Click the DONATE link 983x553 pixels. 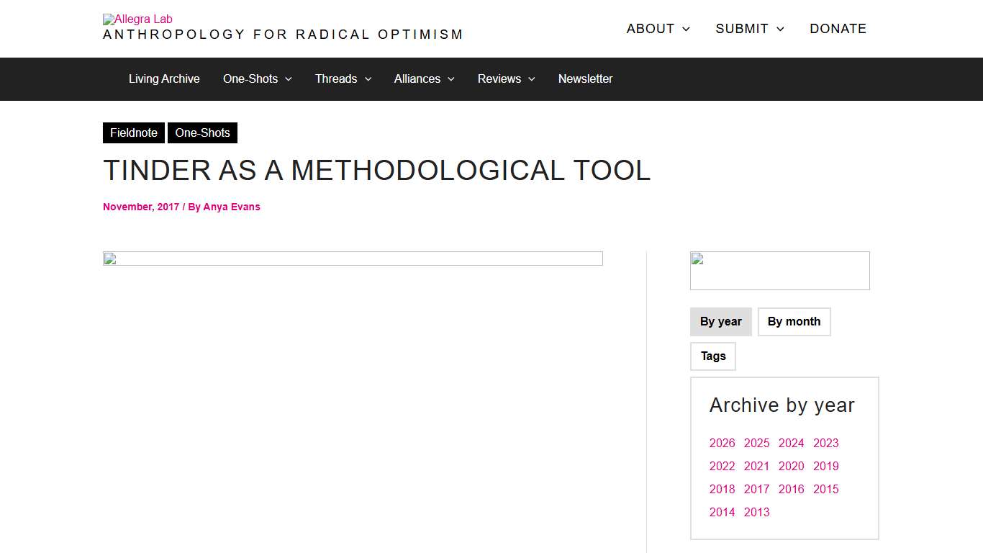838,29
